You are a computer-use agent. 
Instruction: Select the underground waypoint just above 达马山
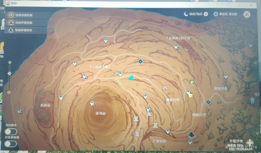[92, 103]
